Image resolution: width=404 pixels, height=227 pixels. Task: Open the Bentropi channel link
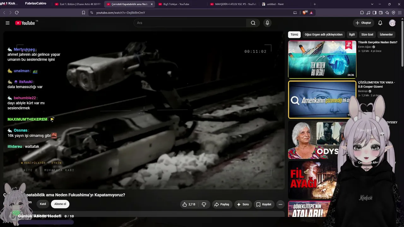point(363,91)
